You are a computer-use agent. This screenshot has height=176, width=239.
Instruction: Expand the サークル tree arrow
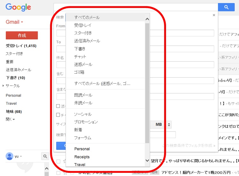(3, 86)
